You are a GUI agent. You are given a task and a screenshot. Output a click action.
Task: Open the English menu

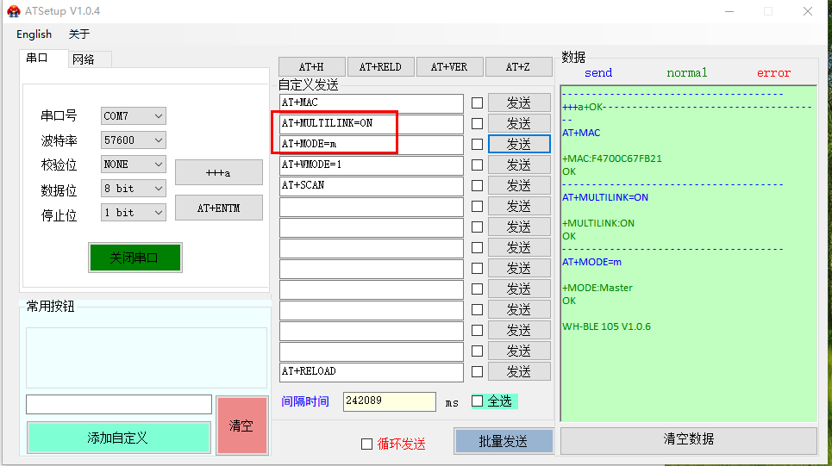tap(34, 34)
